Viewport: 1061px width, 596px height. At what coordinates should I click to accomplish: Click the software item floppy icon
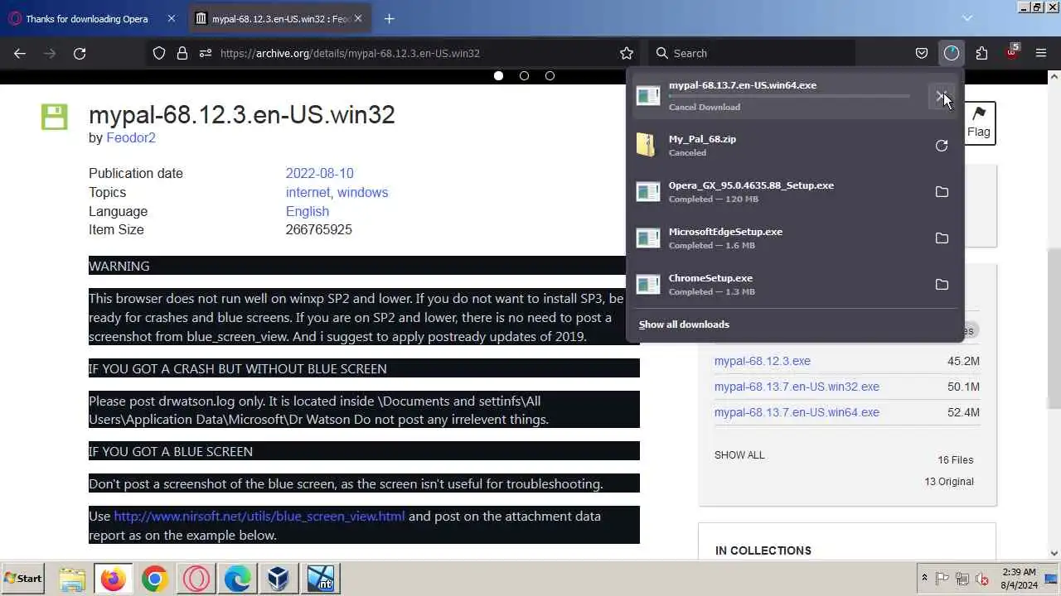[x=54, y=117]
